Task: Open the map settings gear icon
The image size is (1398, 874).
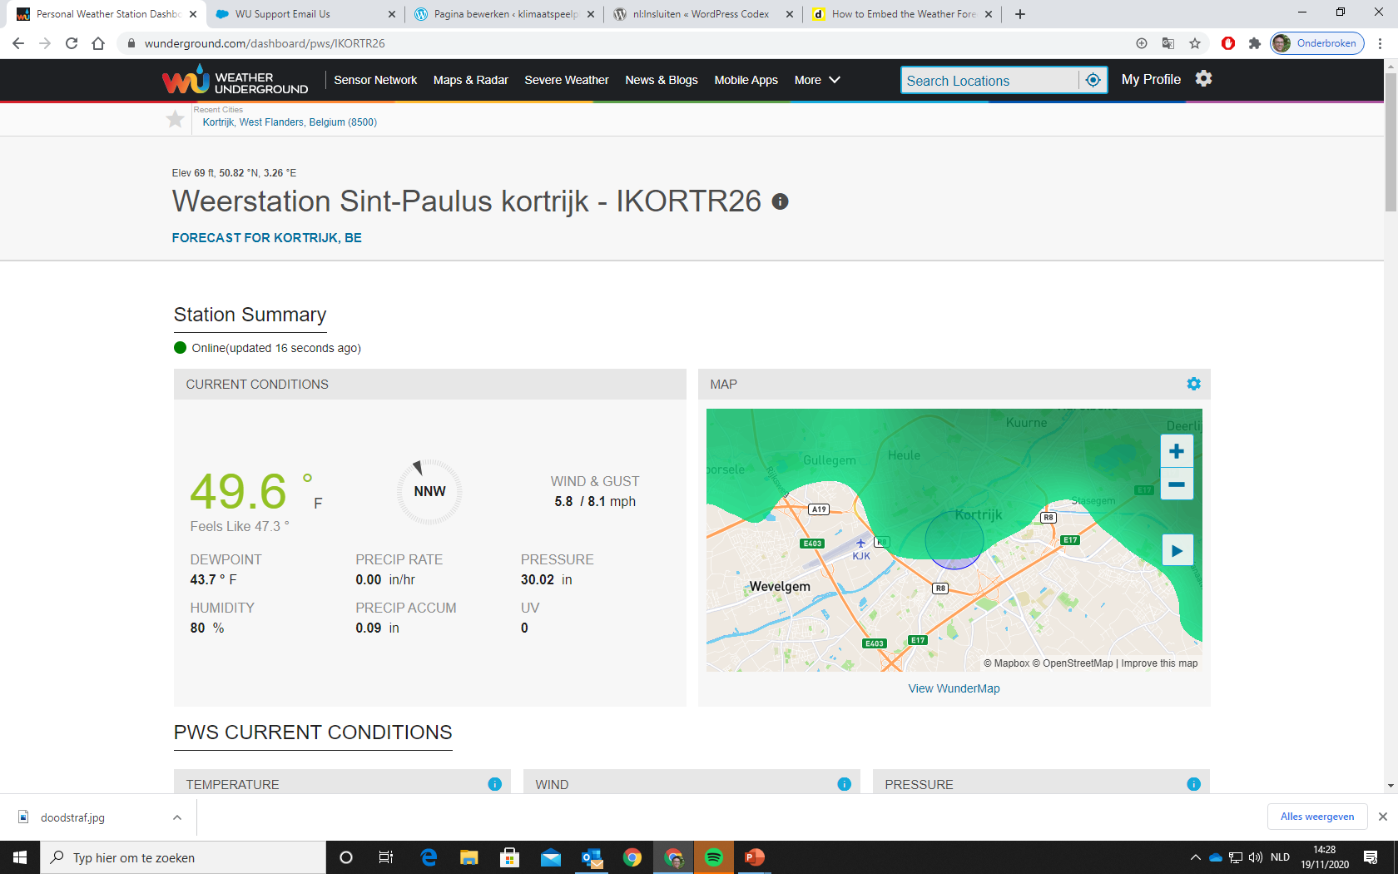Action: 1193,384
